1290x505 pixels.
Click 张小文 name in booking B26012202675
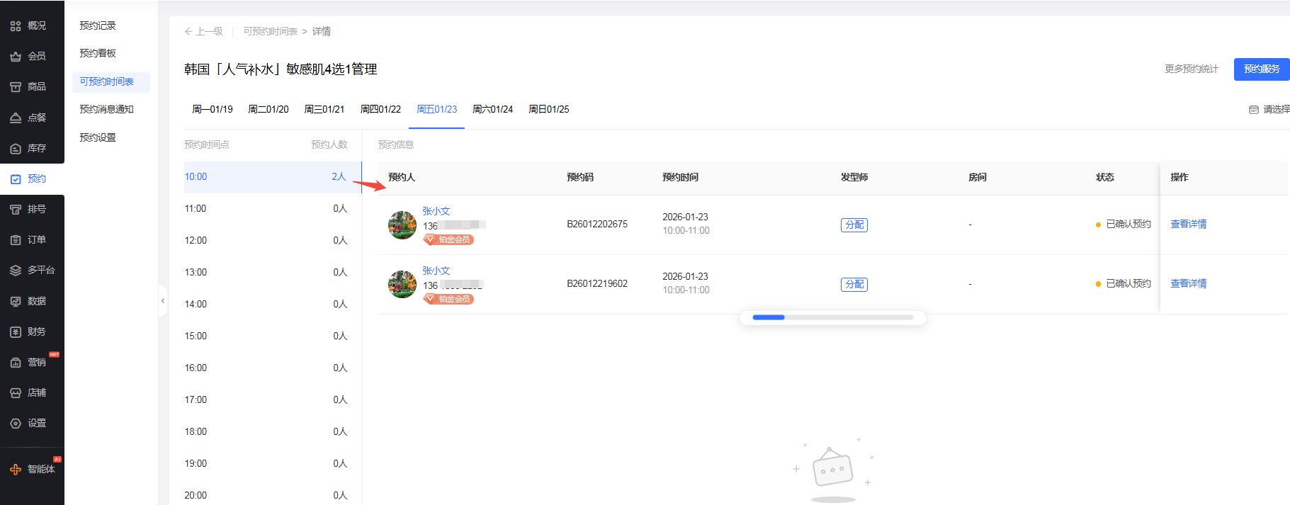coord(436,211)
